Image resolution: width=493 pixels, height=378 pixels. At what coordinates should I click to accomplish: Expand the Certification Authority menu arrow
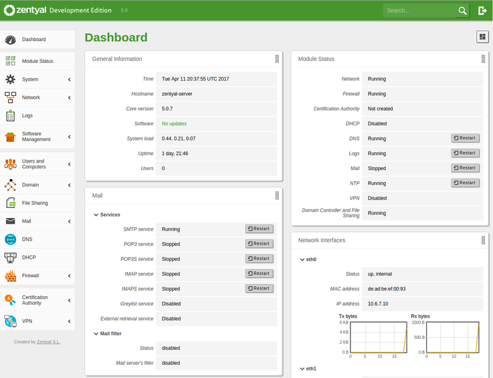click(x=69, y=300)
